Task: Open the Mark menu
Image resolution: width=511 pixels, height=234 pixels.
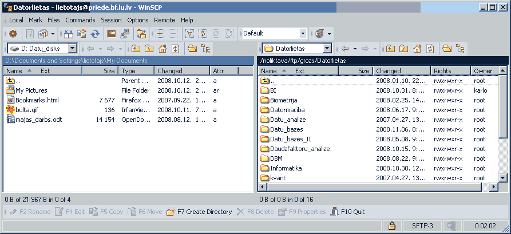Action: pyautogui.click(x=35, y=20)
